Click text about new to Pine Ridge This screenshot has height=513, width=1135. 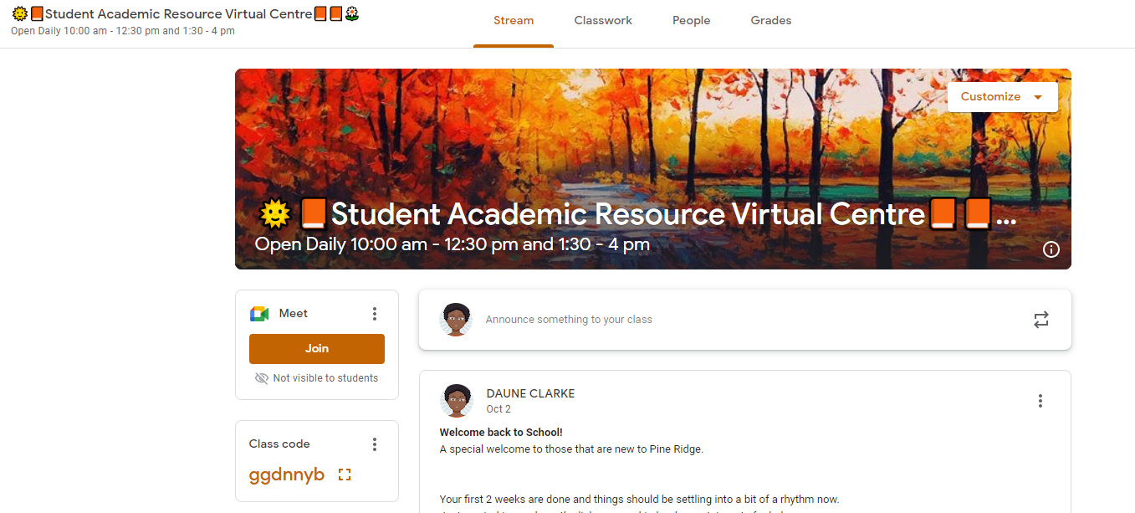pos(571,449)
